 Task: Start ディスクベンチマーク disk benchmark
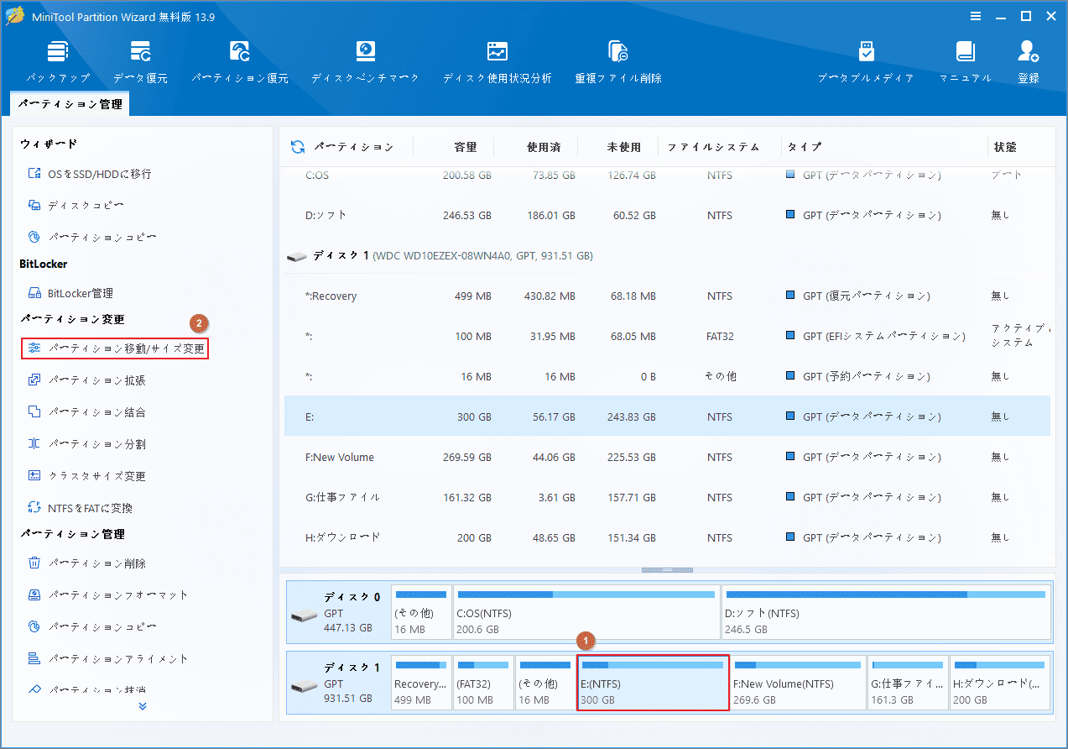pos(365,62)
